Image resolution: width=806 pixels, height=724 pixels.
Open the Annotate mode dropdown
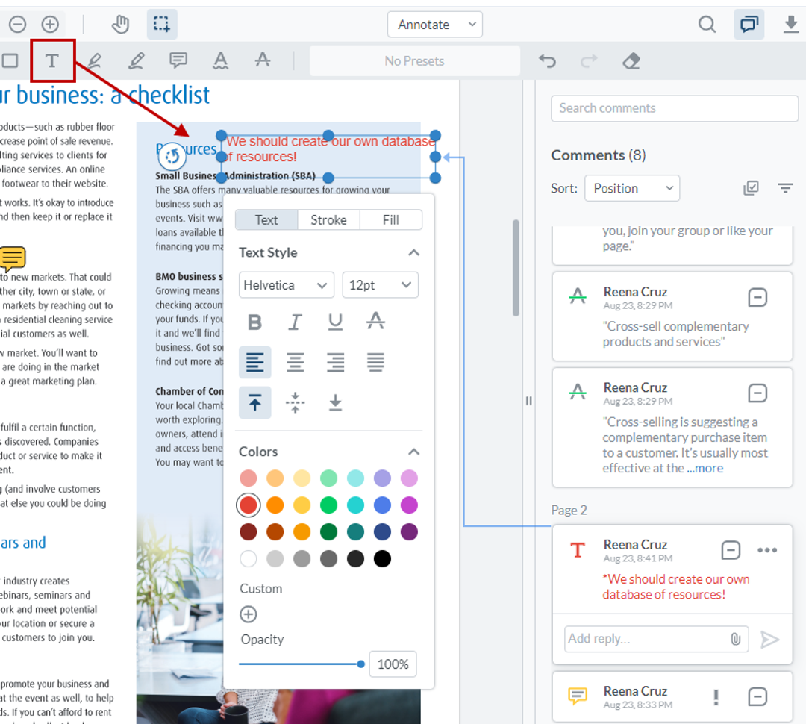pyautogui.click(x=435, y=24)
